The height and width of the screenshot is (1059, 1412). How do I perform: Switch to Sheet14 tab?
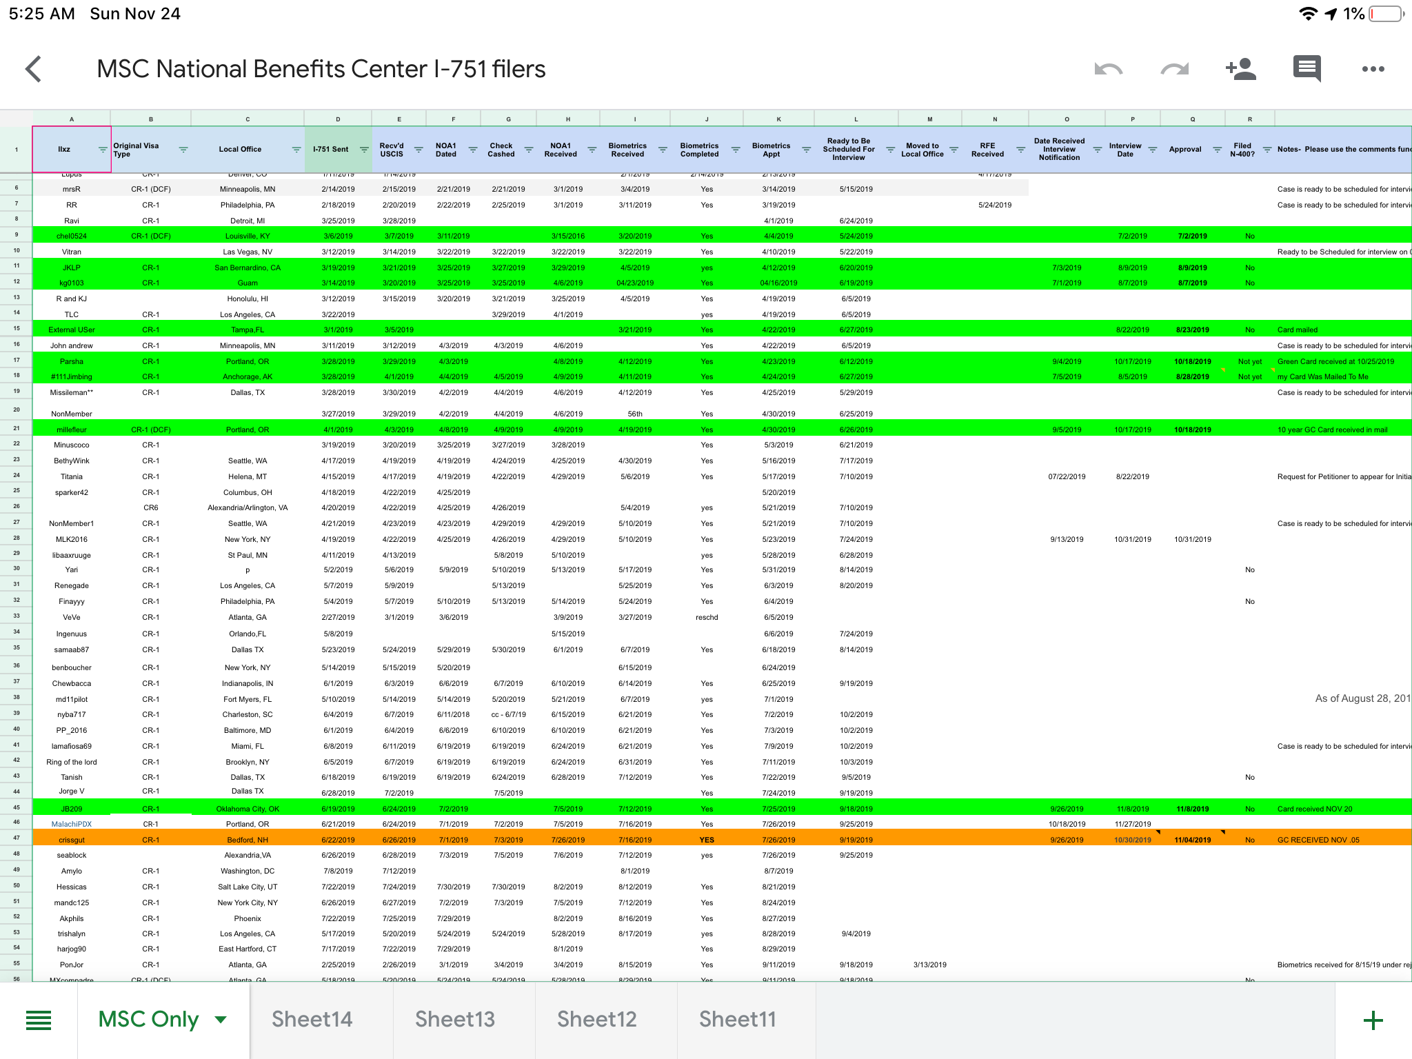[x=312, y=1020]
